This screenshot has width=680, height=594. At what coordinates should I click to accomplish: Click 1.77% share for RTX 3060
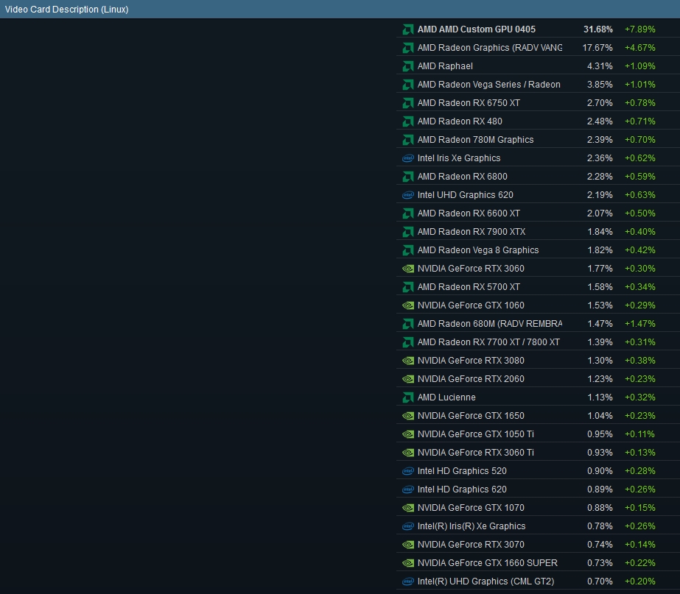click(x=600, y=269)
